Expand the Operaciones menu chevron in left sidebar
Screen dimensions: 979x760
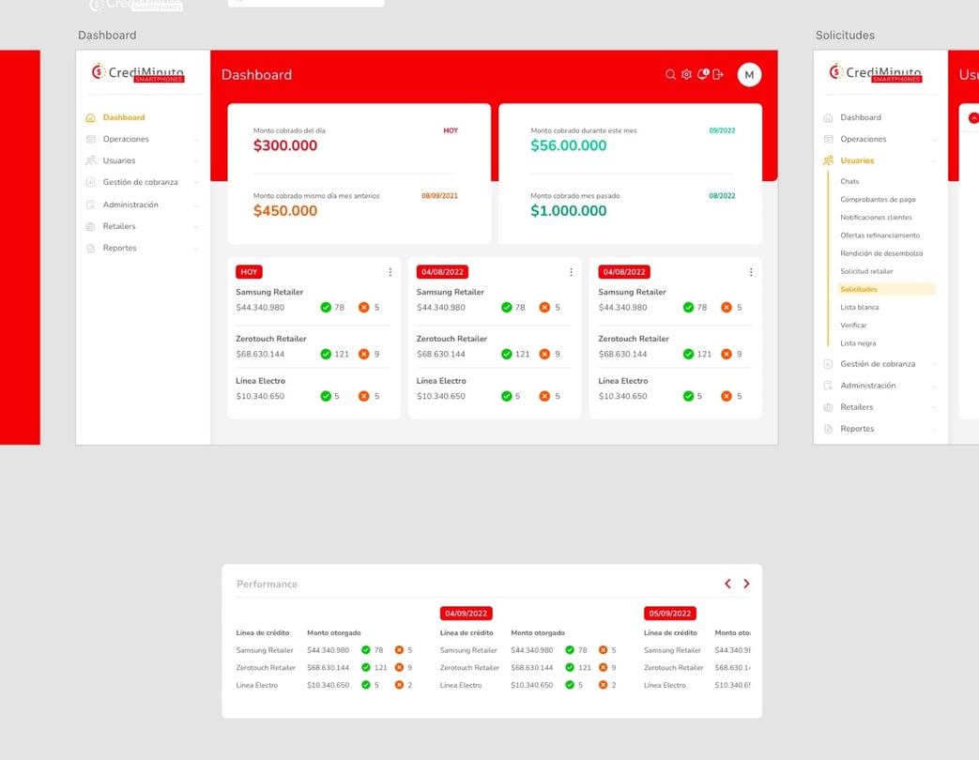tap(196, 140)
